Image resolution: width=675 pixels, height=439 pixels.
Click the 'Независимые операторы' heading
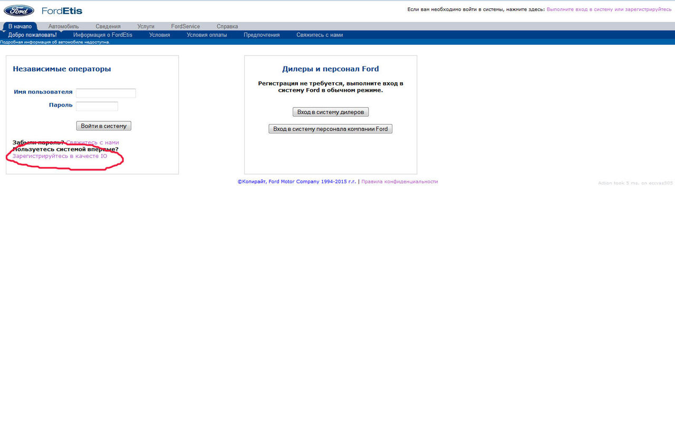(62, 69)
